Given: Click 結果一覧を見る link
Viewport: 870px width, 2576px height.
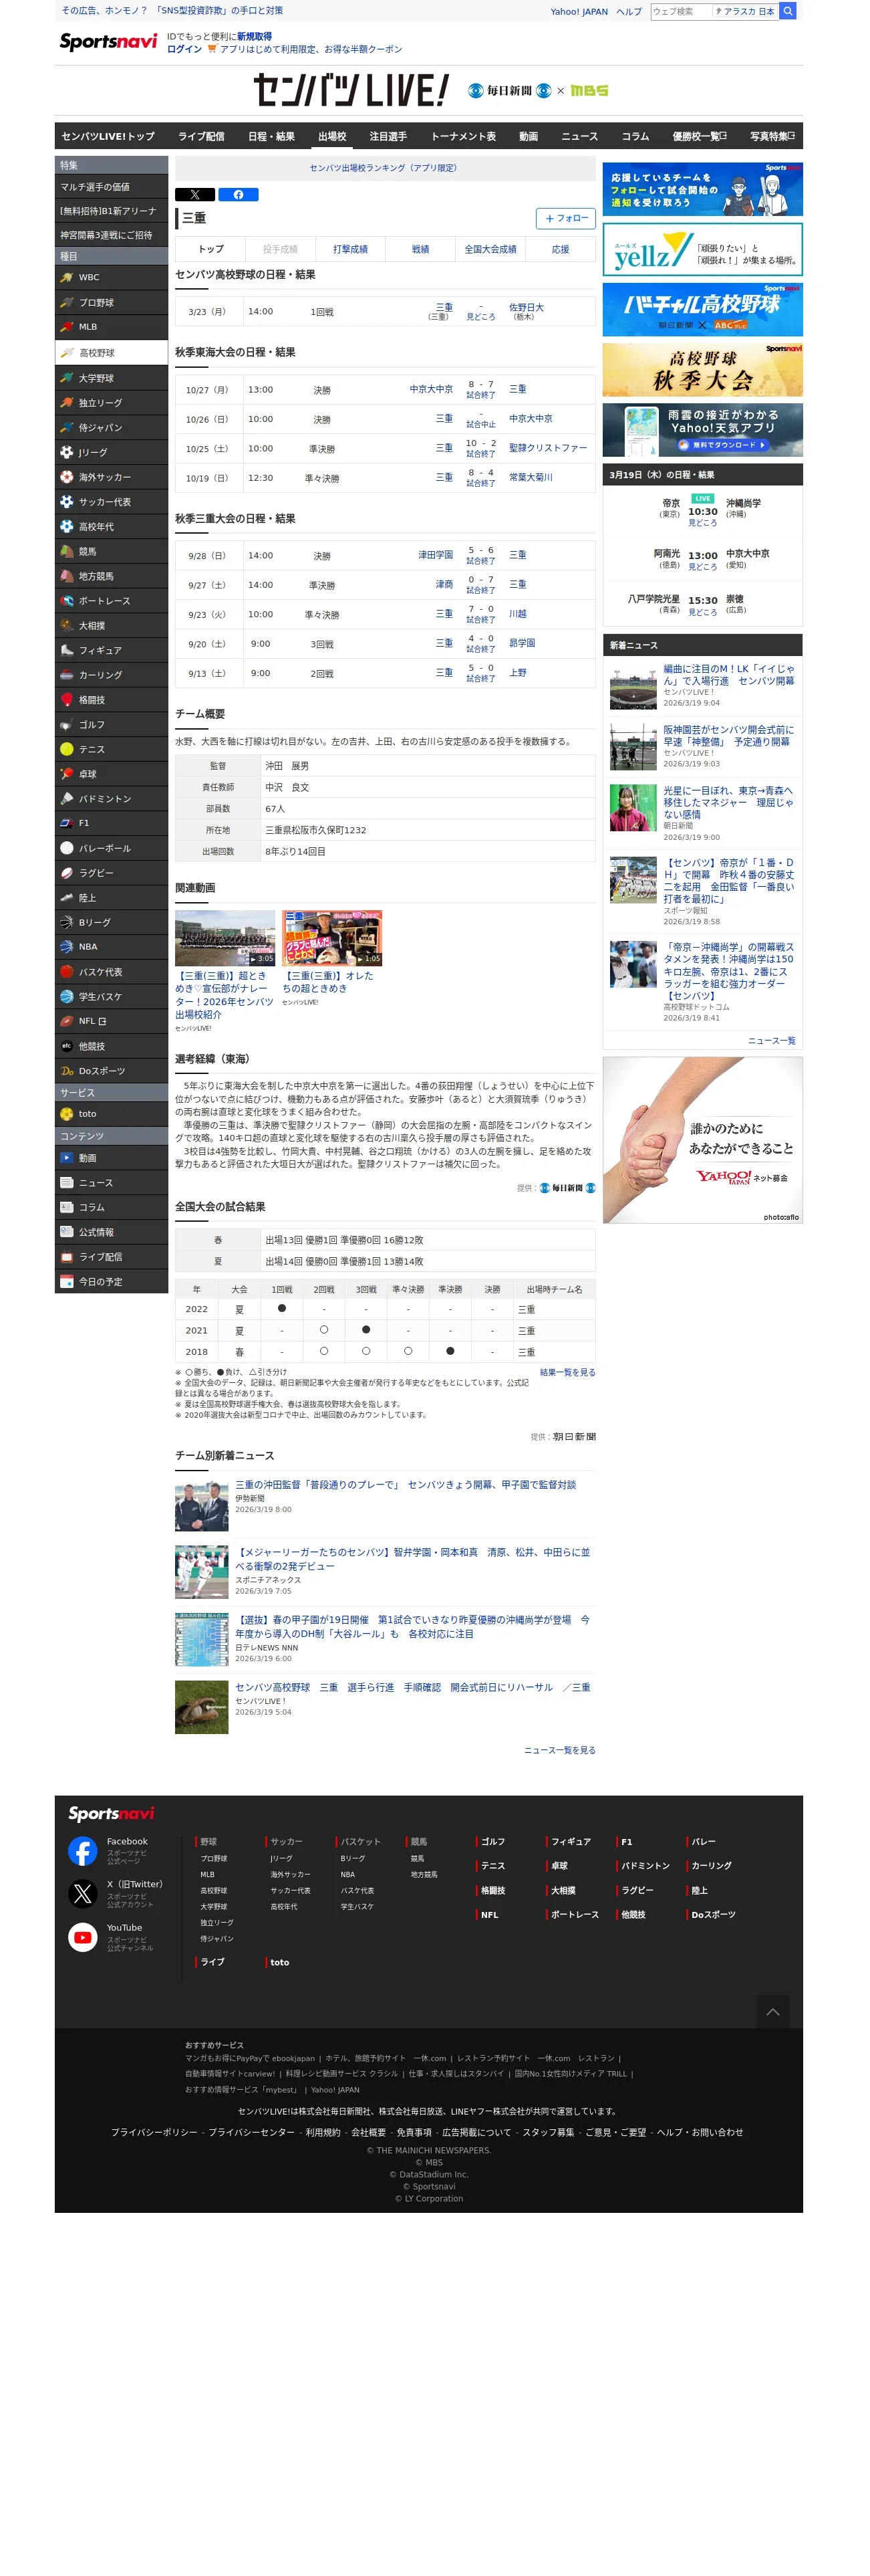Looking at the screenshot, I should [567, 1372].
